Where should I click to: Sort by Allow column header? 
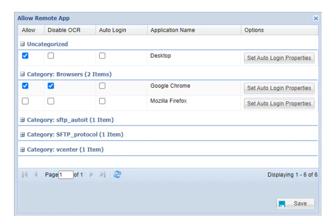click(31, 30)
